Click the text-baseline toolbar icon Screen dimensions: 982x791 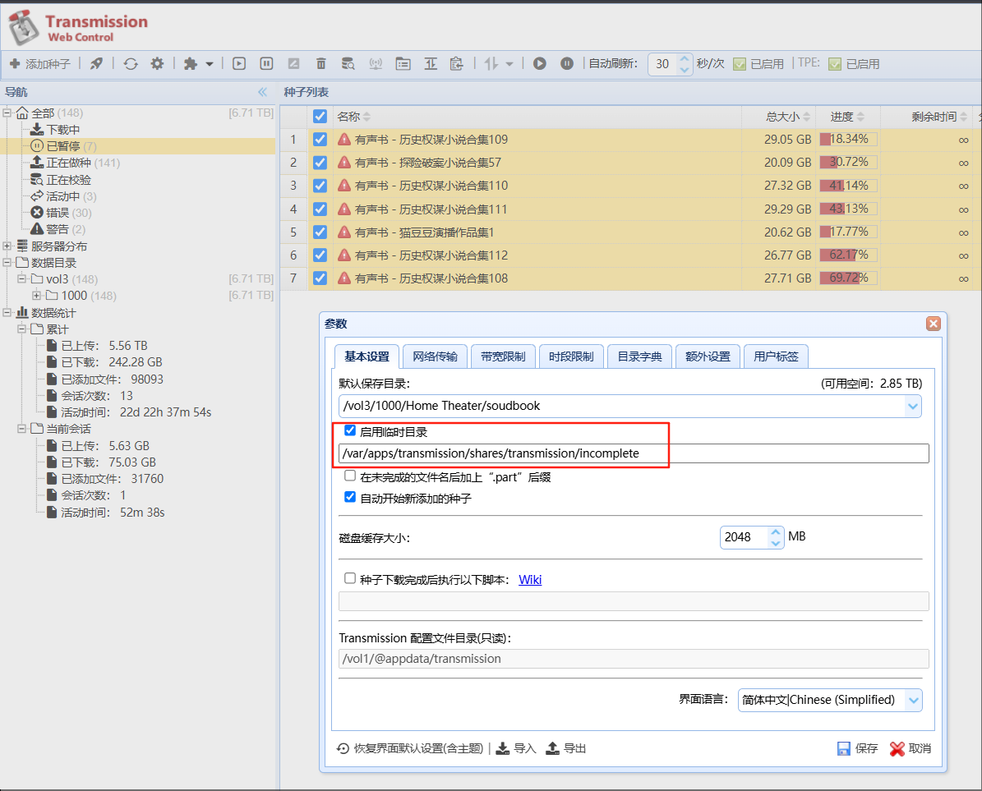tap(431, 64)
